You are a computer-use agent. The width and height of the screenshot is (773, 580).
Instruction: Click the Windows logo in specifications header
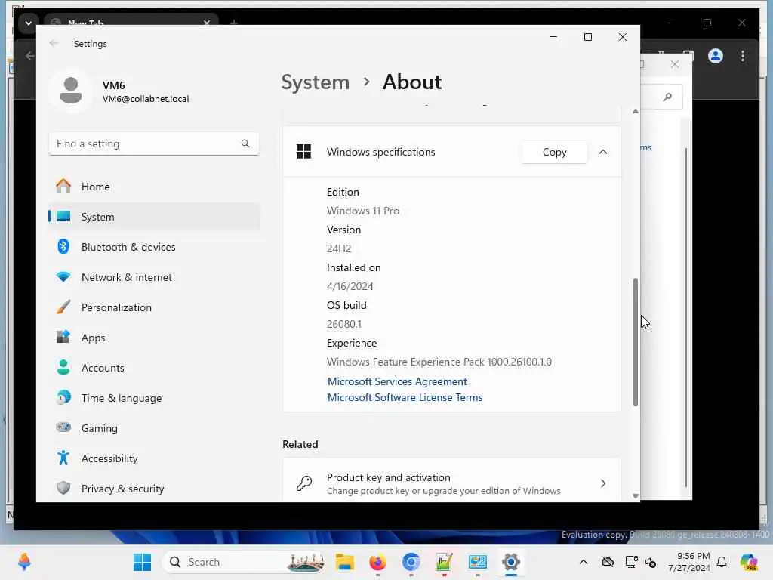click(303, 151)
